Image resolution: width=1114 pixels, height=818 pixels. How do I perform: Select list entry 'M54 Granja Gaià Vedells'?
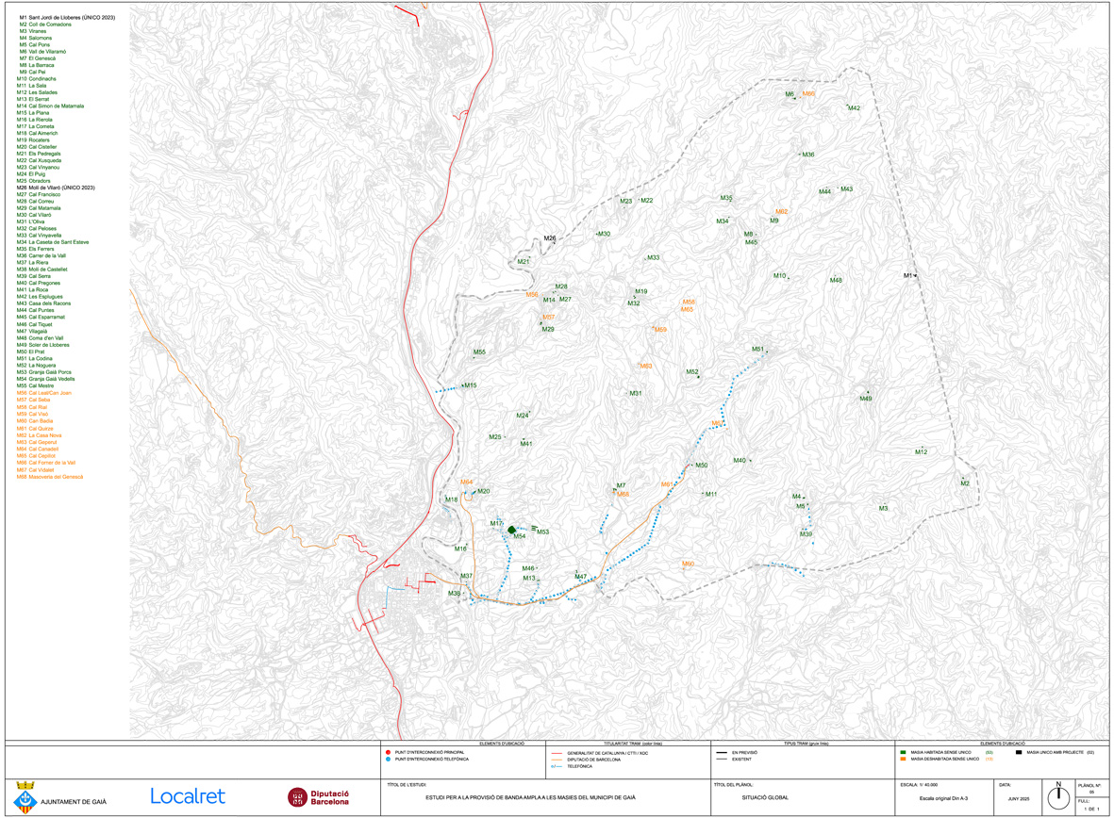[x=45, y=379]
